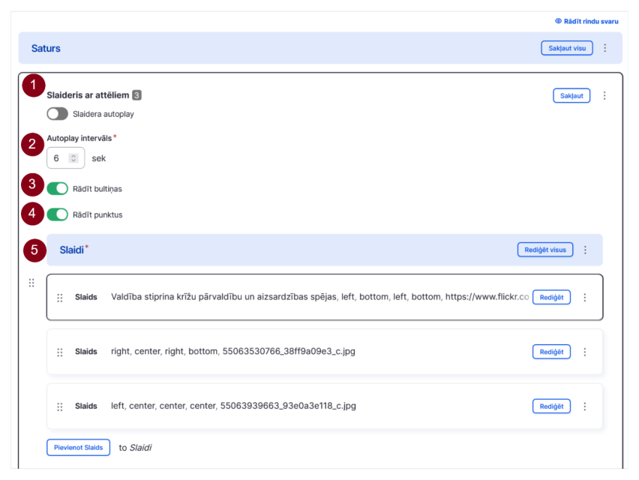
Task: Open the Saturs section three-dot menu
Action: coord(604,48)
